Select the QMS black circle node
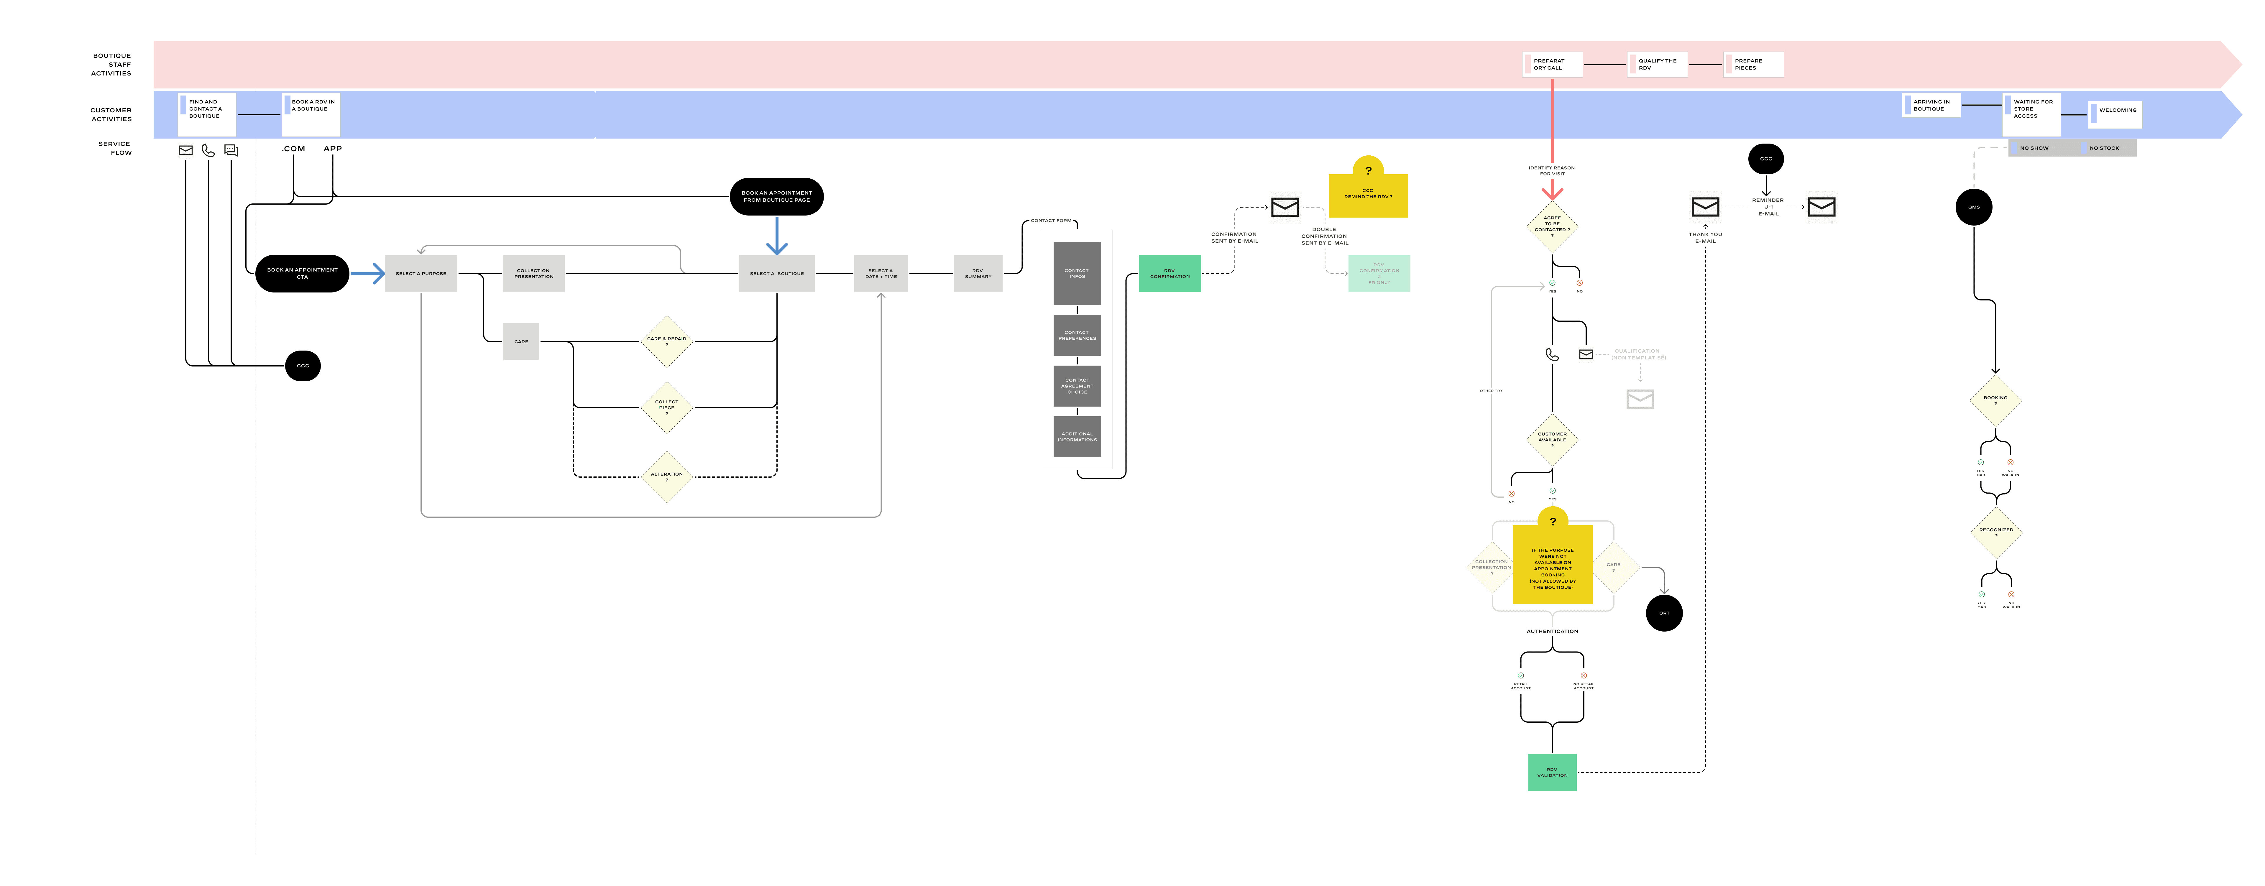2265x886 pixels. coord(1974,208)
